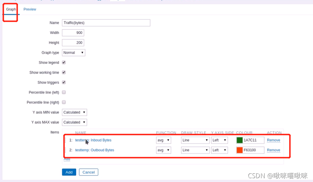
Task: Edit the graph Name field
Action: coord(106,23)
